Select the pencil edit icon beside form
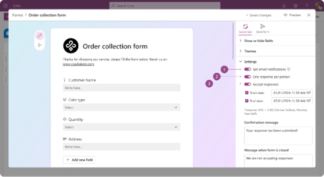This screenshot has width=324, height=177. (x=39, y=36)
